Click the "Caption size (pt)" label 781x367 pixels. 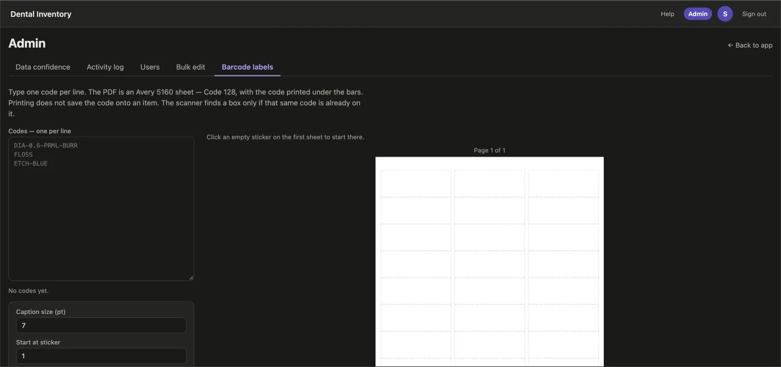point(41,312)
